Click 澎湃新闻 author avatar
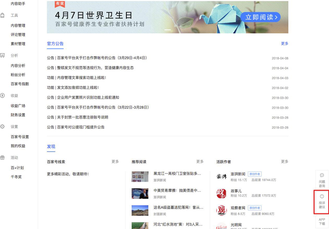 pyautogui.click(x=221, y=177)
